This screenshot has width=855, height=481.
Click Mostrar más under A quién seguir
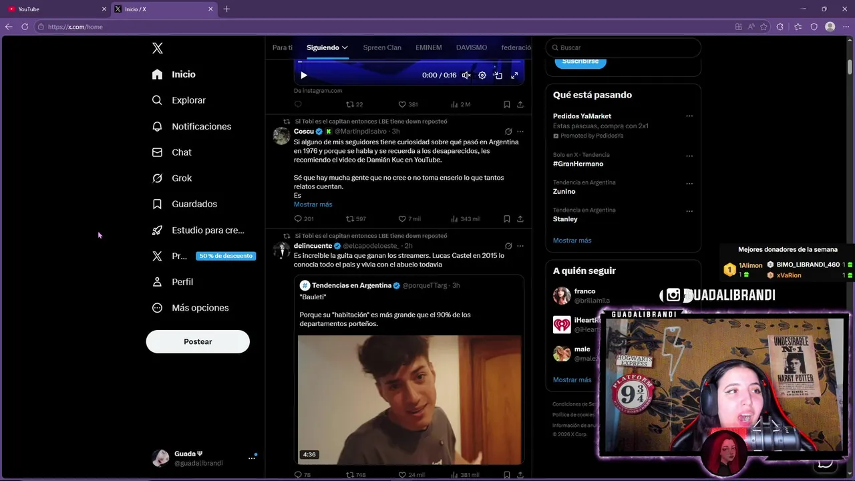(x=572, y=380)
